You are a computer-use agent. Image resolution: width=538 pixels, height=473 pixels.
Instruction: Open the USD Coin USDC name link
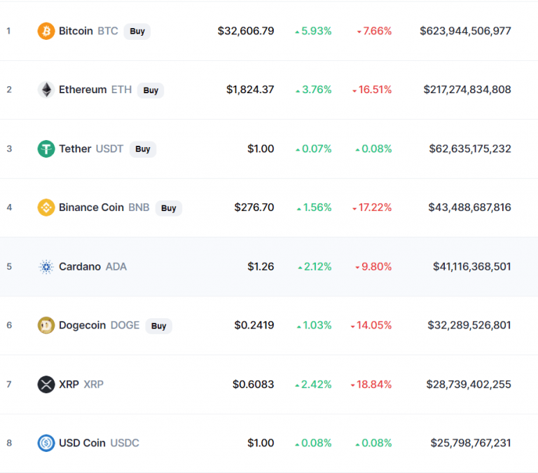99,443
